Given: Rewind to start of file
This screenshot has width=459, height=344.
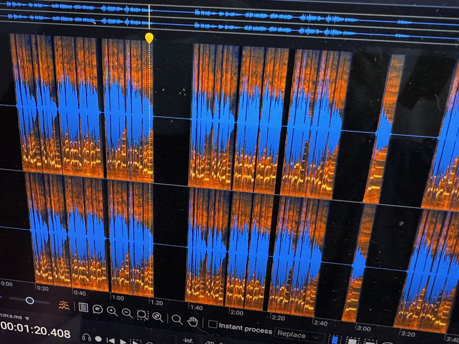Looking at the screenshot, I should (x=111, y=340).
